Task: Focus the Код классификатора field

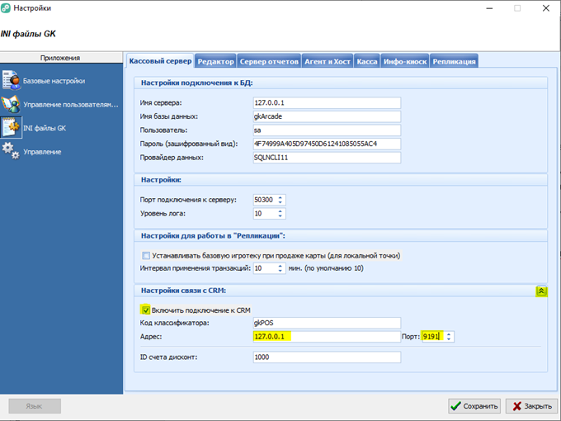Action: [327, 323]
